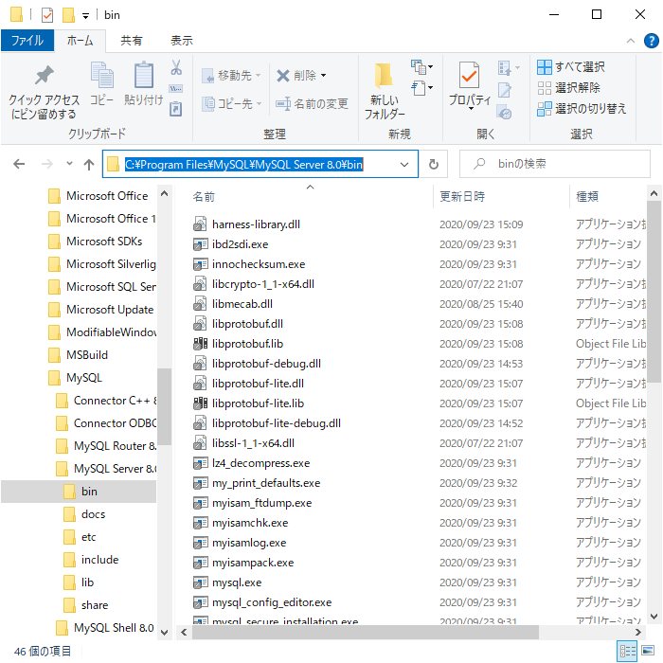Expand the address bar history dropdown

click(x=405, y=165)
